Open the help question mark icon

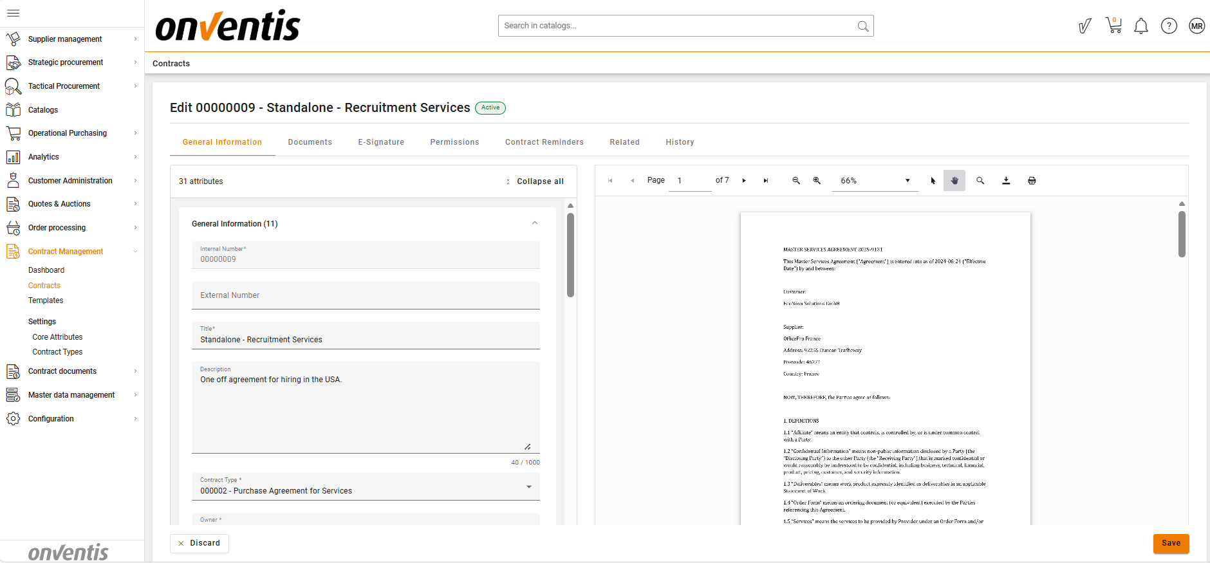point(1169,26)
